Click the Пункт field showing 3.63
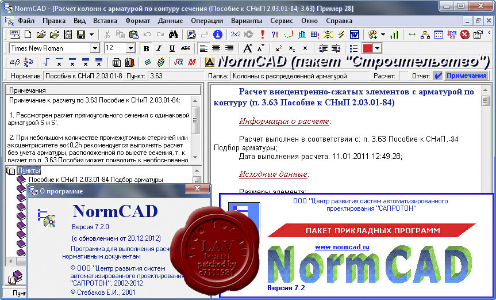The width and height of the screenshot is (496, 300). coord(175,76)
